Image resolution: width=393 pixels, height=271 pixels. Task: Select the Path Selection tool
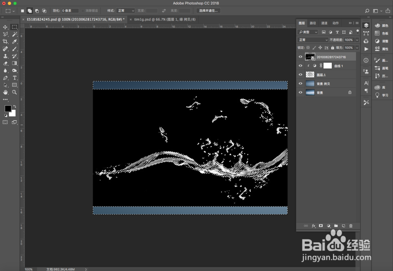(x=5, y=85)
